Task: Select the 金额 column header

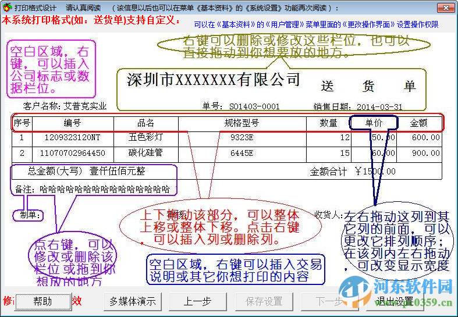Action: click(419, 123)
